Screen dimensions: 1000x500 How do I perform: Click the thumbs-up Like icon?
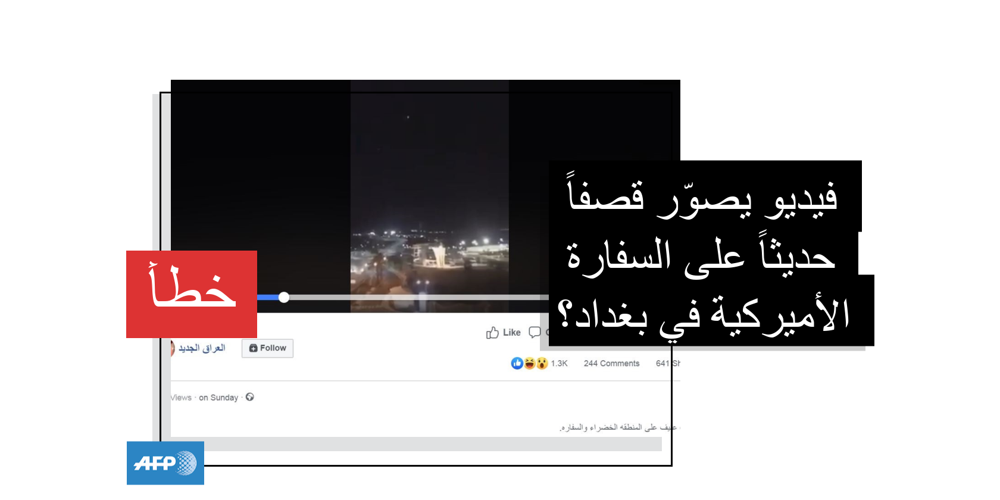click(492, 333)
